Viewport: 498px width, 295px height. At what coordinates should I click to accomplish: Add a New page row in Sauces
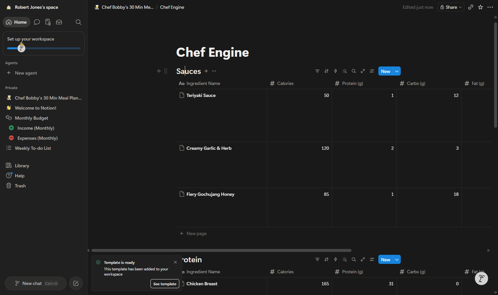[193, 233]
